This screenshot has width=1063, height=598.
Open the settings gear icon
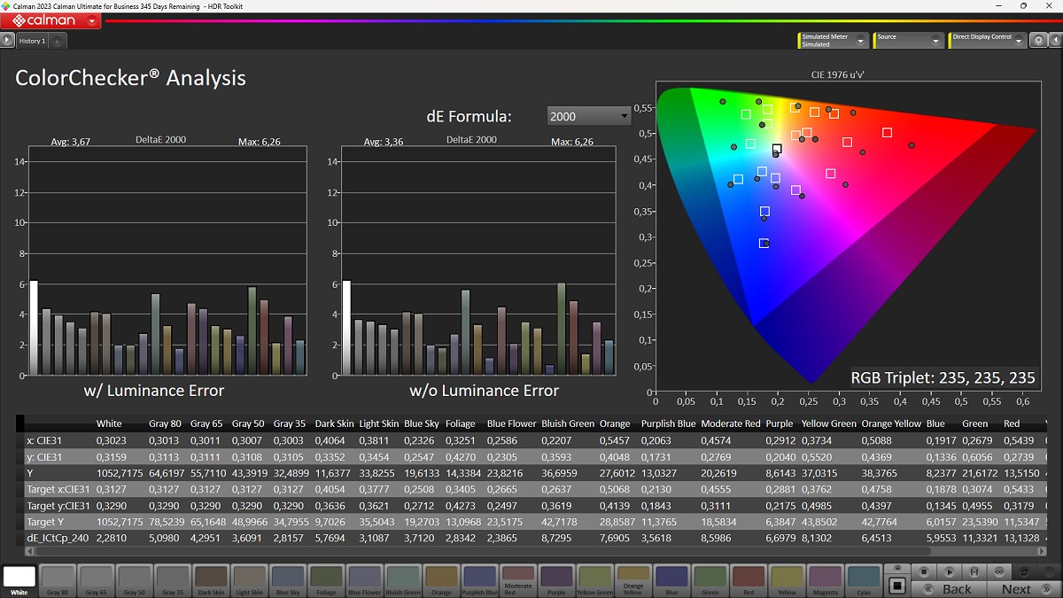click(x=1036, y=41)
